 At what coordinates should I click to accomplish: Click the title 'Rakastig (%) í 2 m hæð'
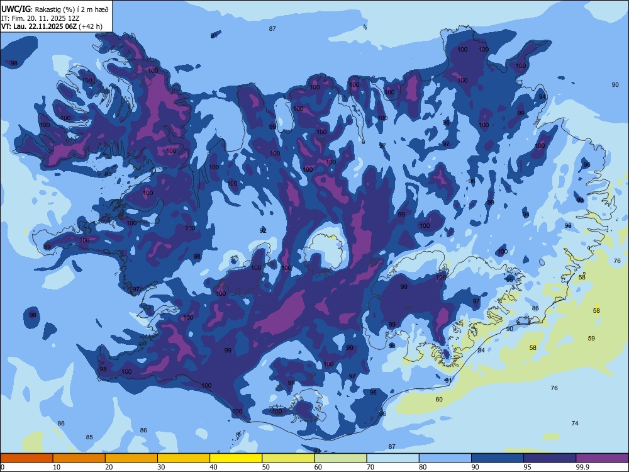coord(72,9)
